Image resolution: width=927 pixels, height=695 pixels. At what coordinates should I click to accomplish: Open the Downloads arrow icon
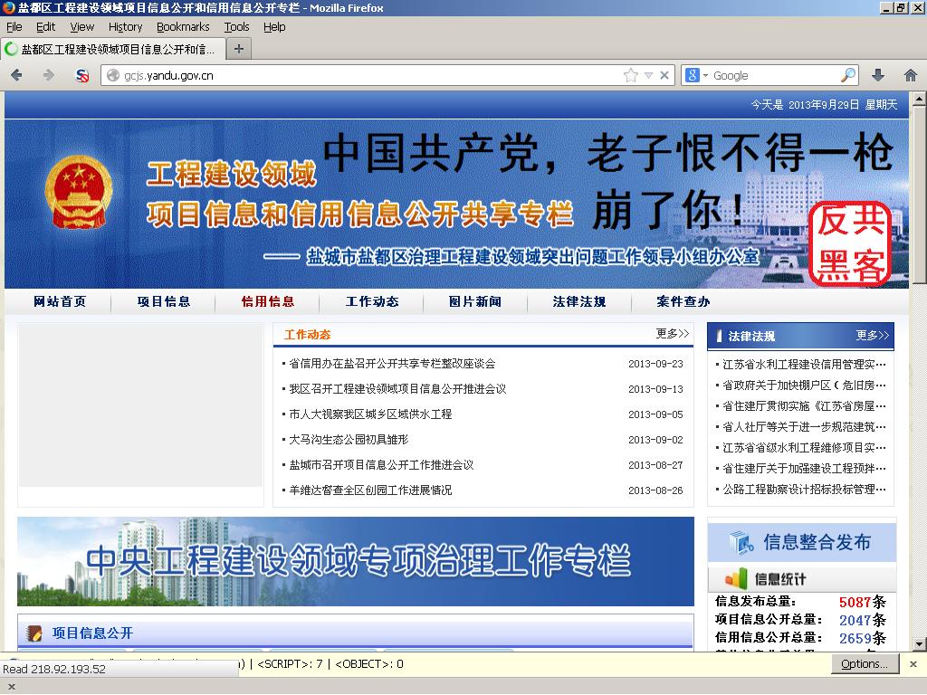click(x=878, y=75)
